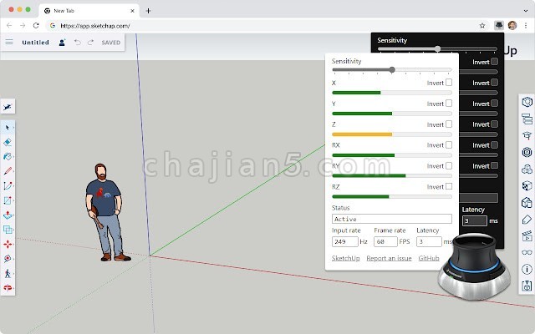535x334 pixels.
Task: Go back with the browser back arrow
Action: pyautogui.click(x=9, y=26)
